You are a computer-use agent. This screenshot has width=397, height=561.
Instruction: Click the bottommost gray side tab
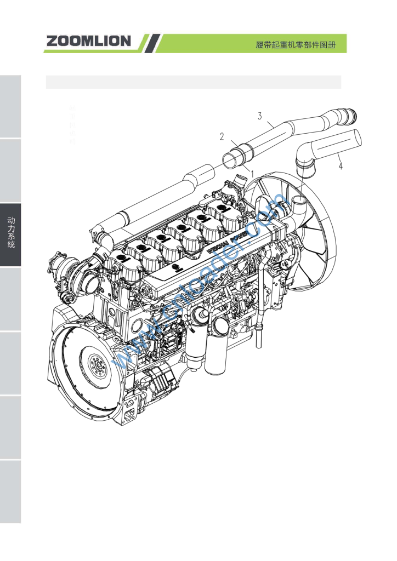coord(10,491)
